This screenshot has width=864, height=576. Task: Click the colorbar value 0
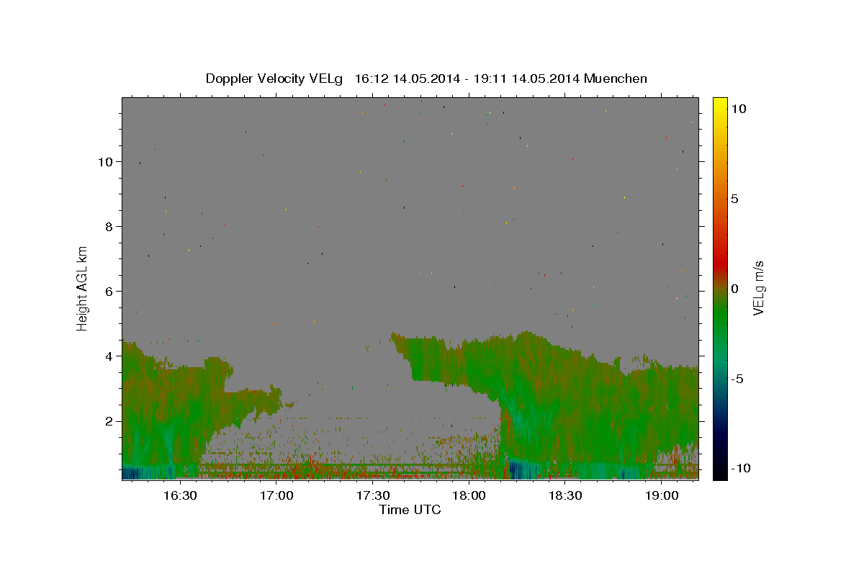(734, 289)
